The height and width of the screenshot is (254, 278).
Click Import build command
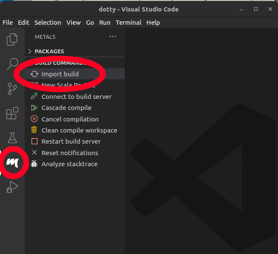click(x=60, y=74)
